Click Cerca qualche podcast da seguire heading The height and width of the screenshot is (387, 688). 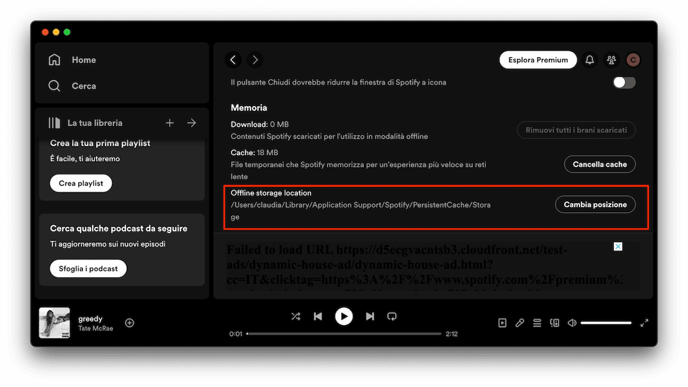119,229
